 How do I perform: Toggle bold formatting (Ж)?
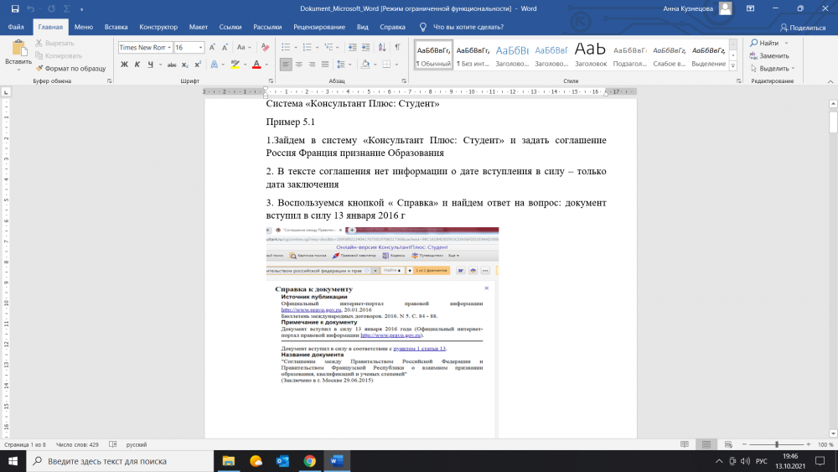pos(124,65)
